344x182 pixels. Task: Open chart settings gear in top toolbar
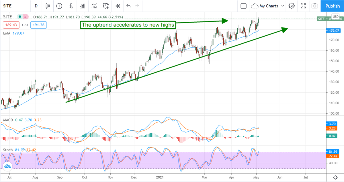(292, 6)
